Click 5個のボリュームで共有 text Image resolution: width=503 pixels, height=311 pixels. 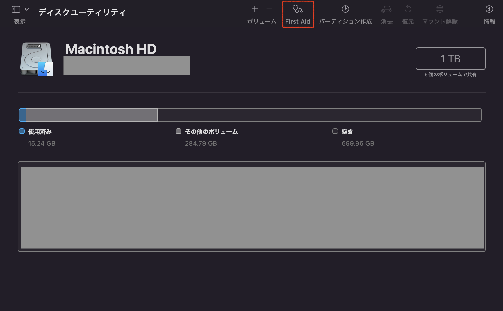pyautogui.click(x=450, y=75)
